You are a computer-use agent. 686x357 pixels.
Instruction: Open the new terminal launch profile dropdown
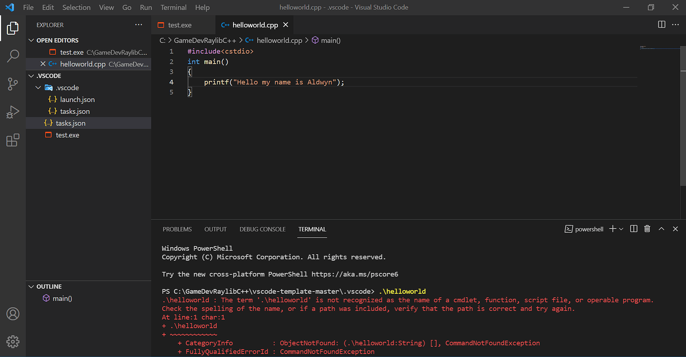pyautogui.click(x=621, y=229)
